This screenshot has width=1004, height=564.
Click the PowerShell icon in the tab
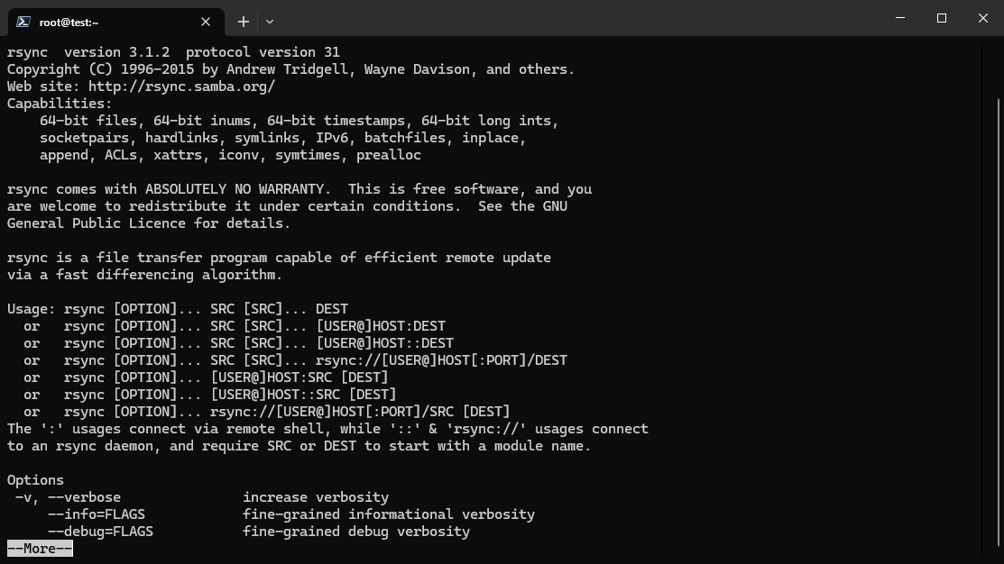[x=23, y=22]
